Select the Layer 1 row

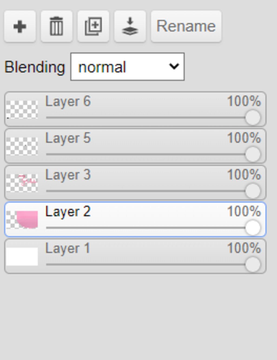coord(135,256)
